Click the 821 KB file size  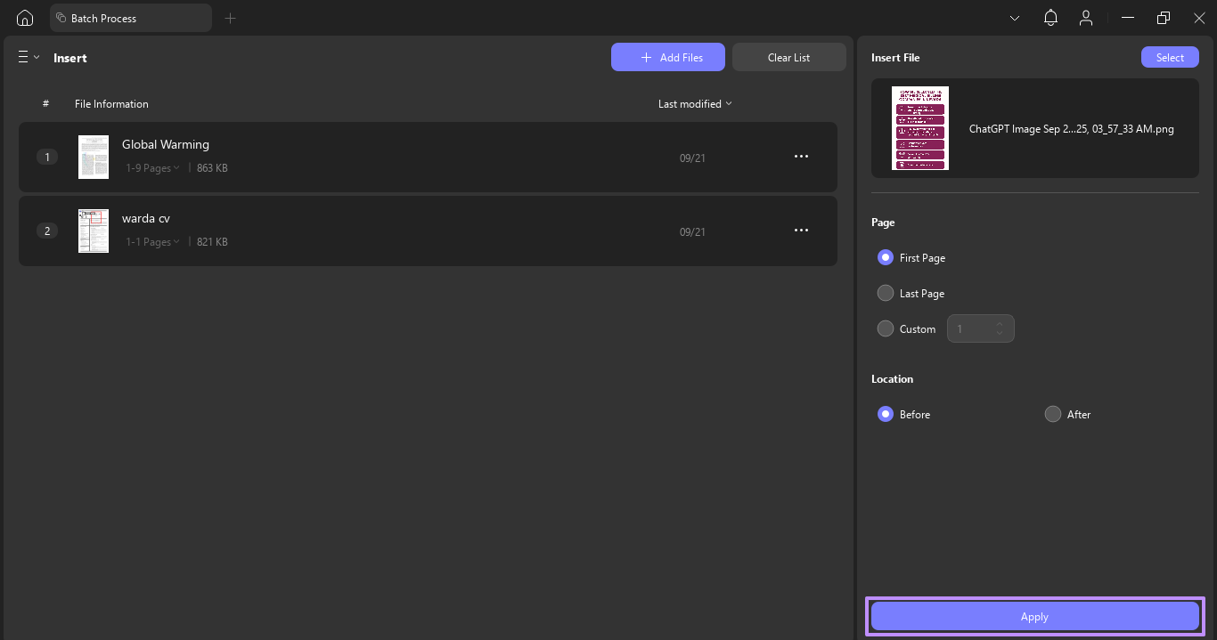(212, 242)
